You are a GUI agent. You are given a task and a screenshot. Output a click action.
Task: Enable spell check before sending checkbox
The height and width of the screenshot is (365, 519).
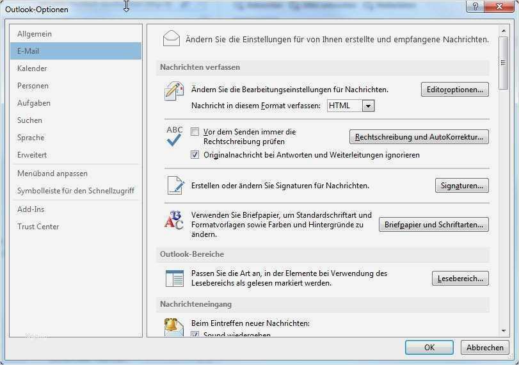click(x=195, y=132)
